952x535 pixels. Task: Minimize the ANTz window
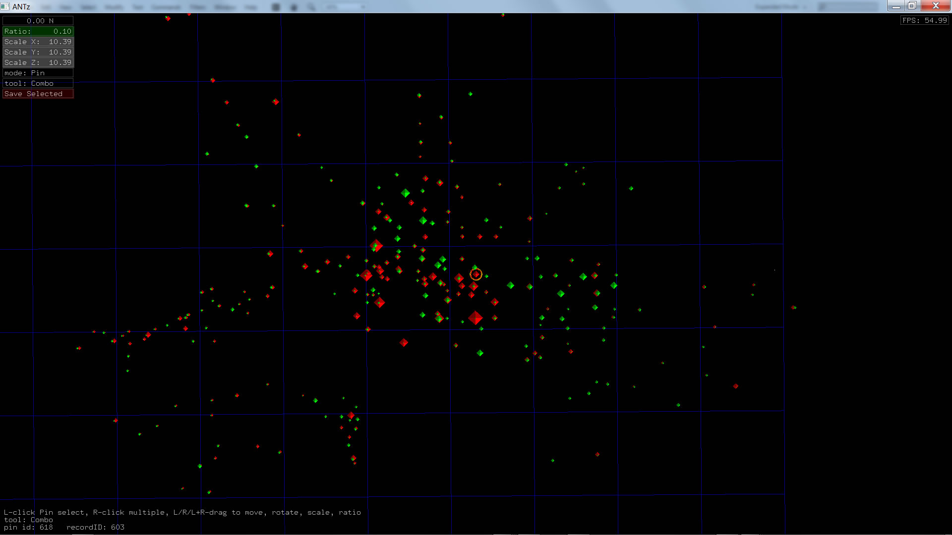coord(895,5)
